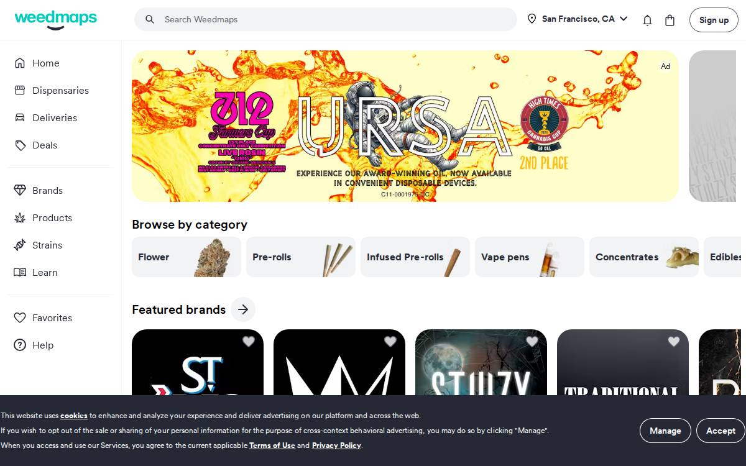Browse the Pre-rolls category

(301, 257)
